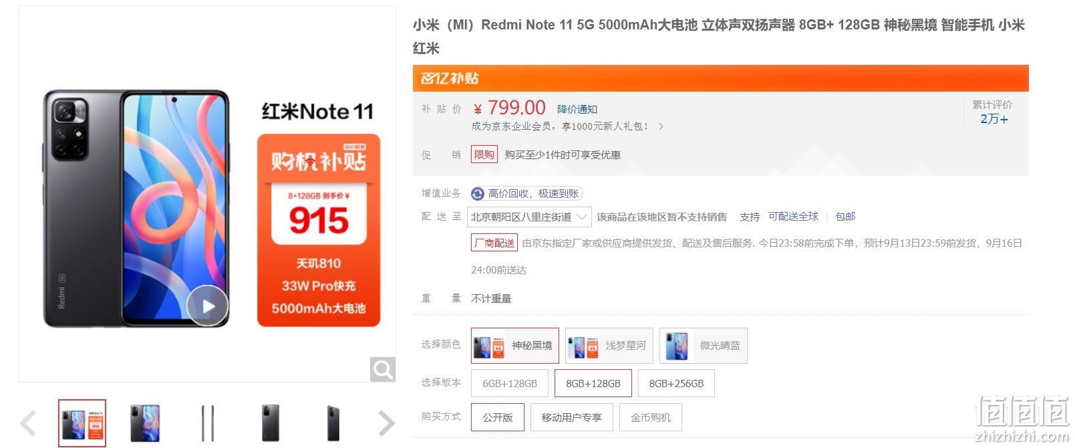
Task: Click the 降价通知 price alert link
Action: click(x=577, y=109)
